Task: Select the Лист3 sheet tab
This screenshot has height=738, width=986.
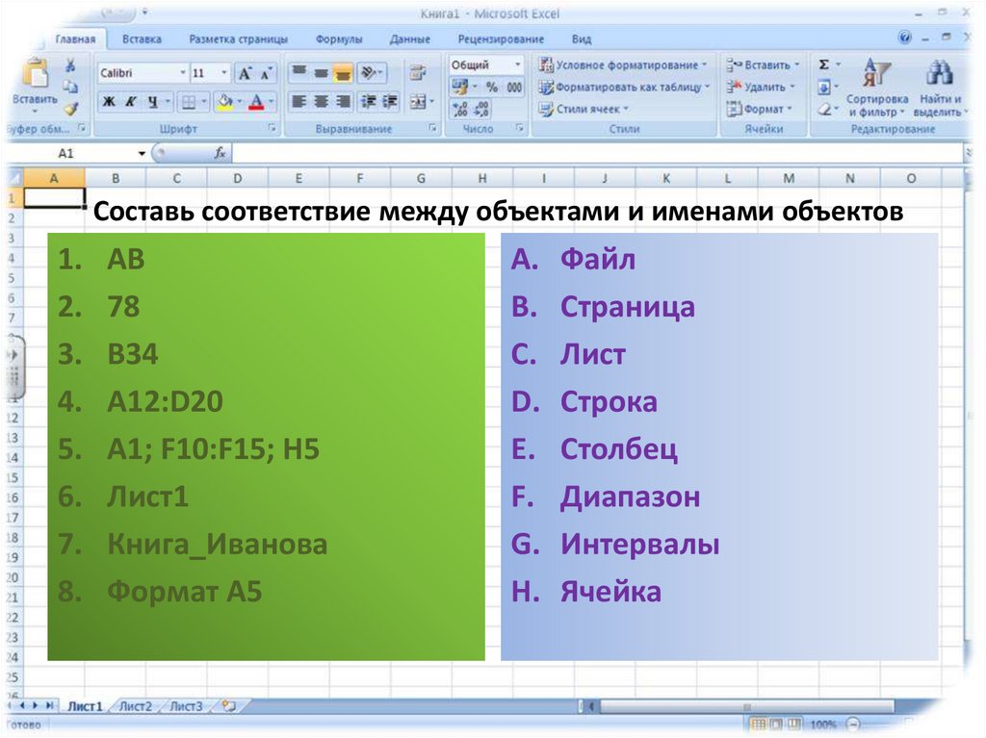Action: tap(186, 706)
